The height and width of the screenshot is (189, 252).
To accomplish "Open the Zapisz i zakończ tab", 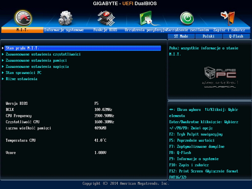I will 229,30.
